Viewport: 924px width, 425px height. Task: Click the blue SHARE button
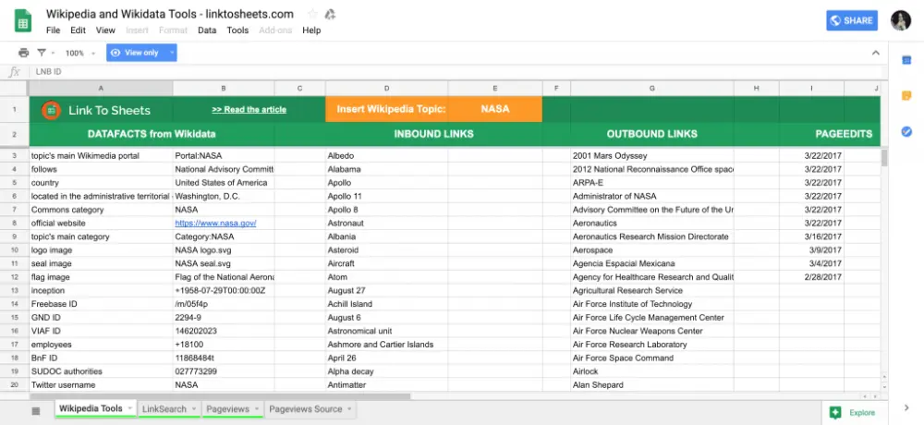click(852, 20)
